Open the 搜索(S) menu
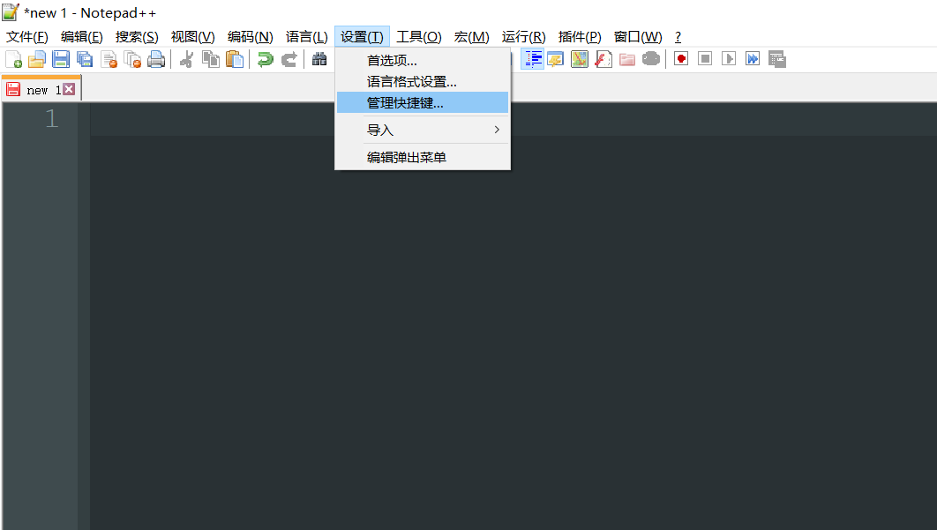The height and width of the screenshot is (530, 937). point(137,37)
